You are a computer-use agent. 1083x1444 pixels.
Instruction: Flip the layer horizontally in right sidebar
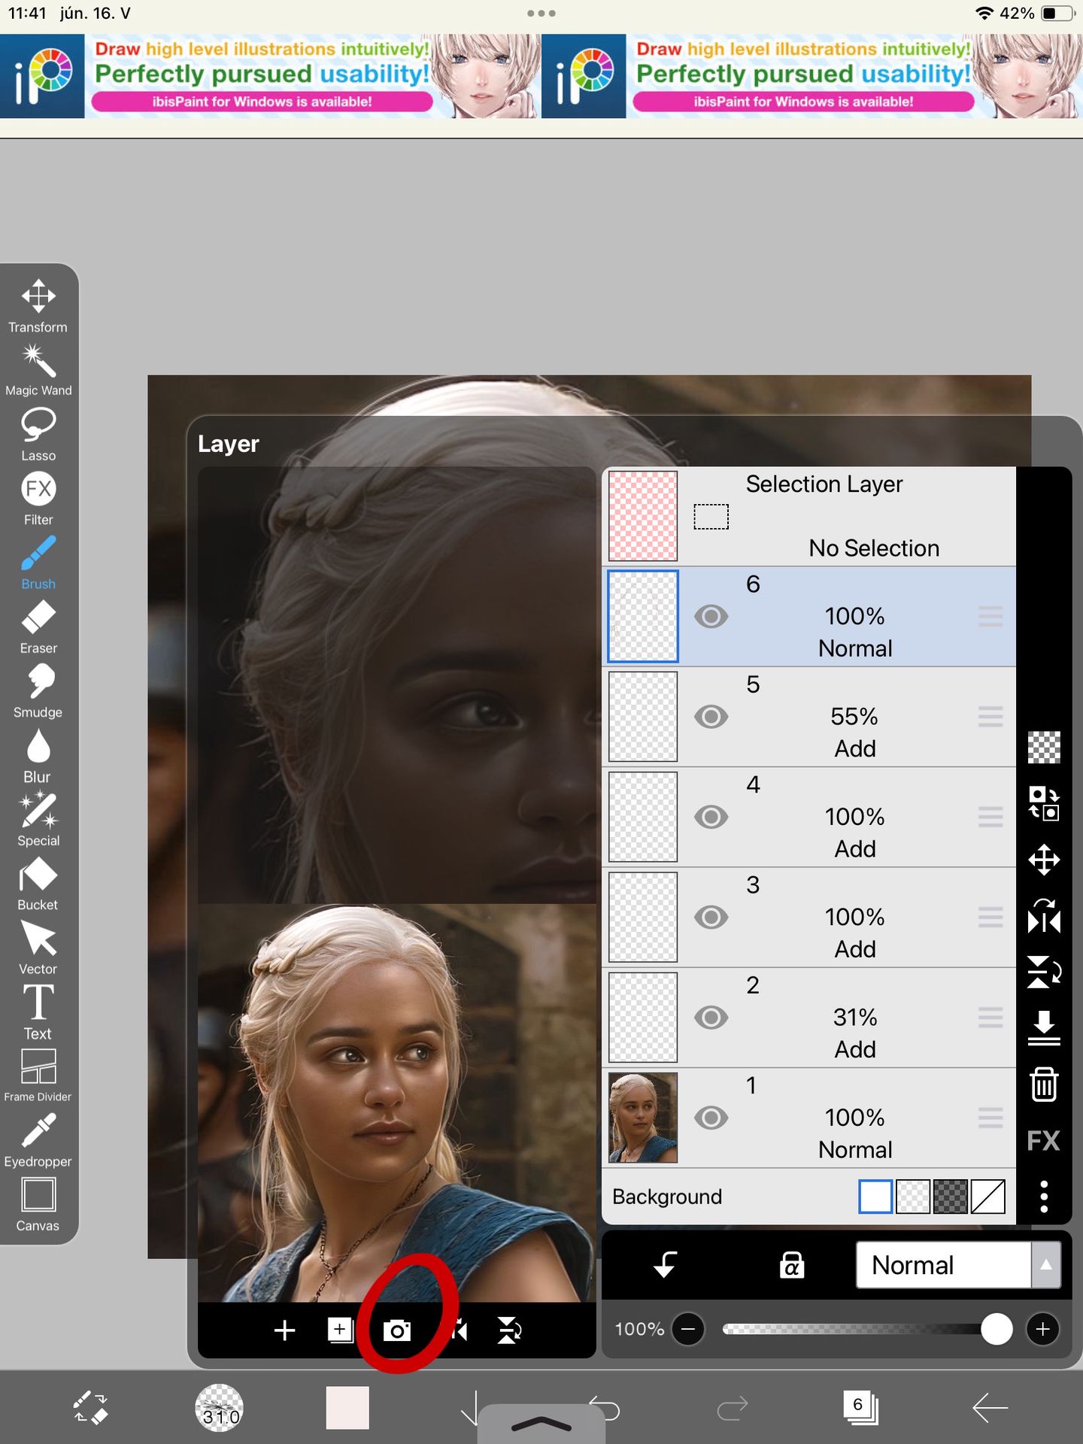1044,917
